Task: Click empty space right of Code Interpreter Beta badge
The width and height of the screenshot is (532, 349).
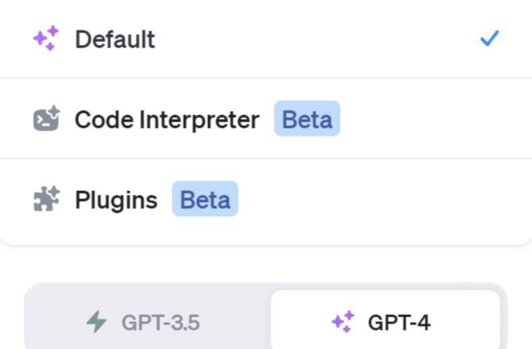Action: 434,118
